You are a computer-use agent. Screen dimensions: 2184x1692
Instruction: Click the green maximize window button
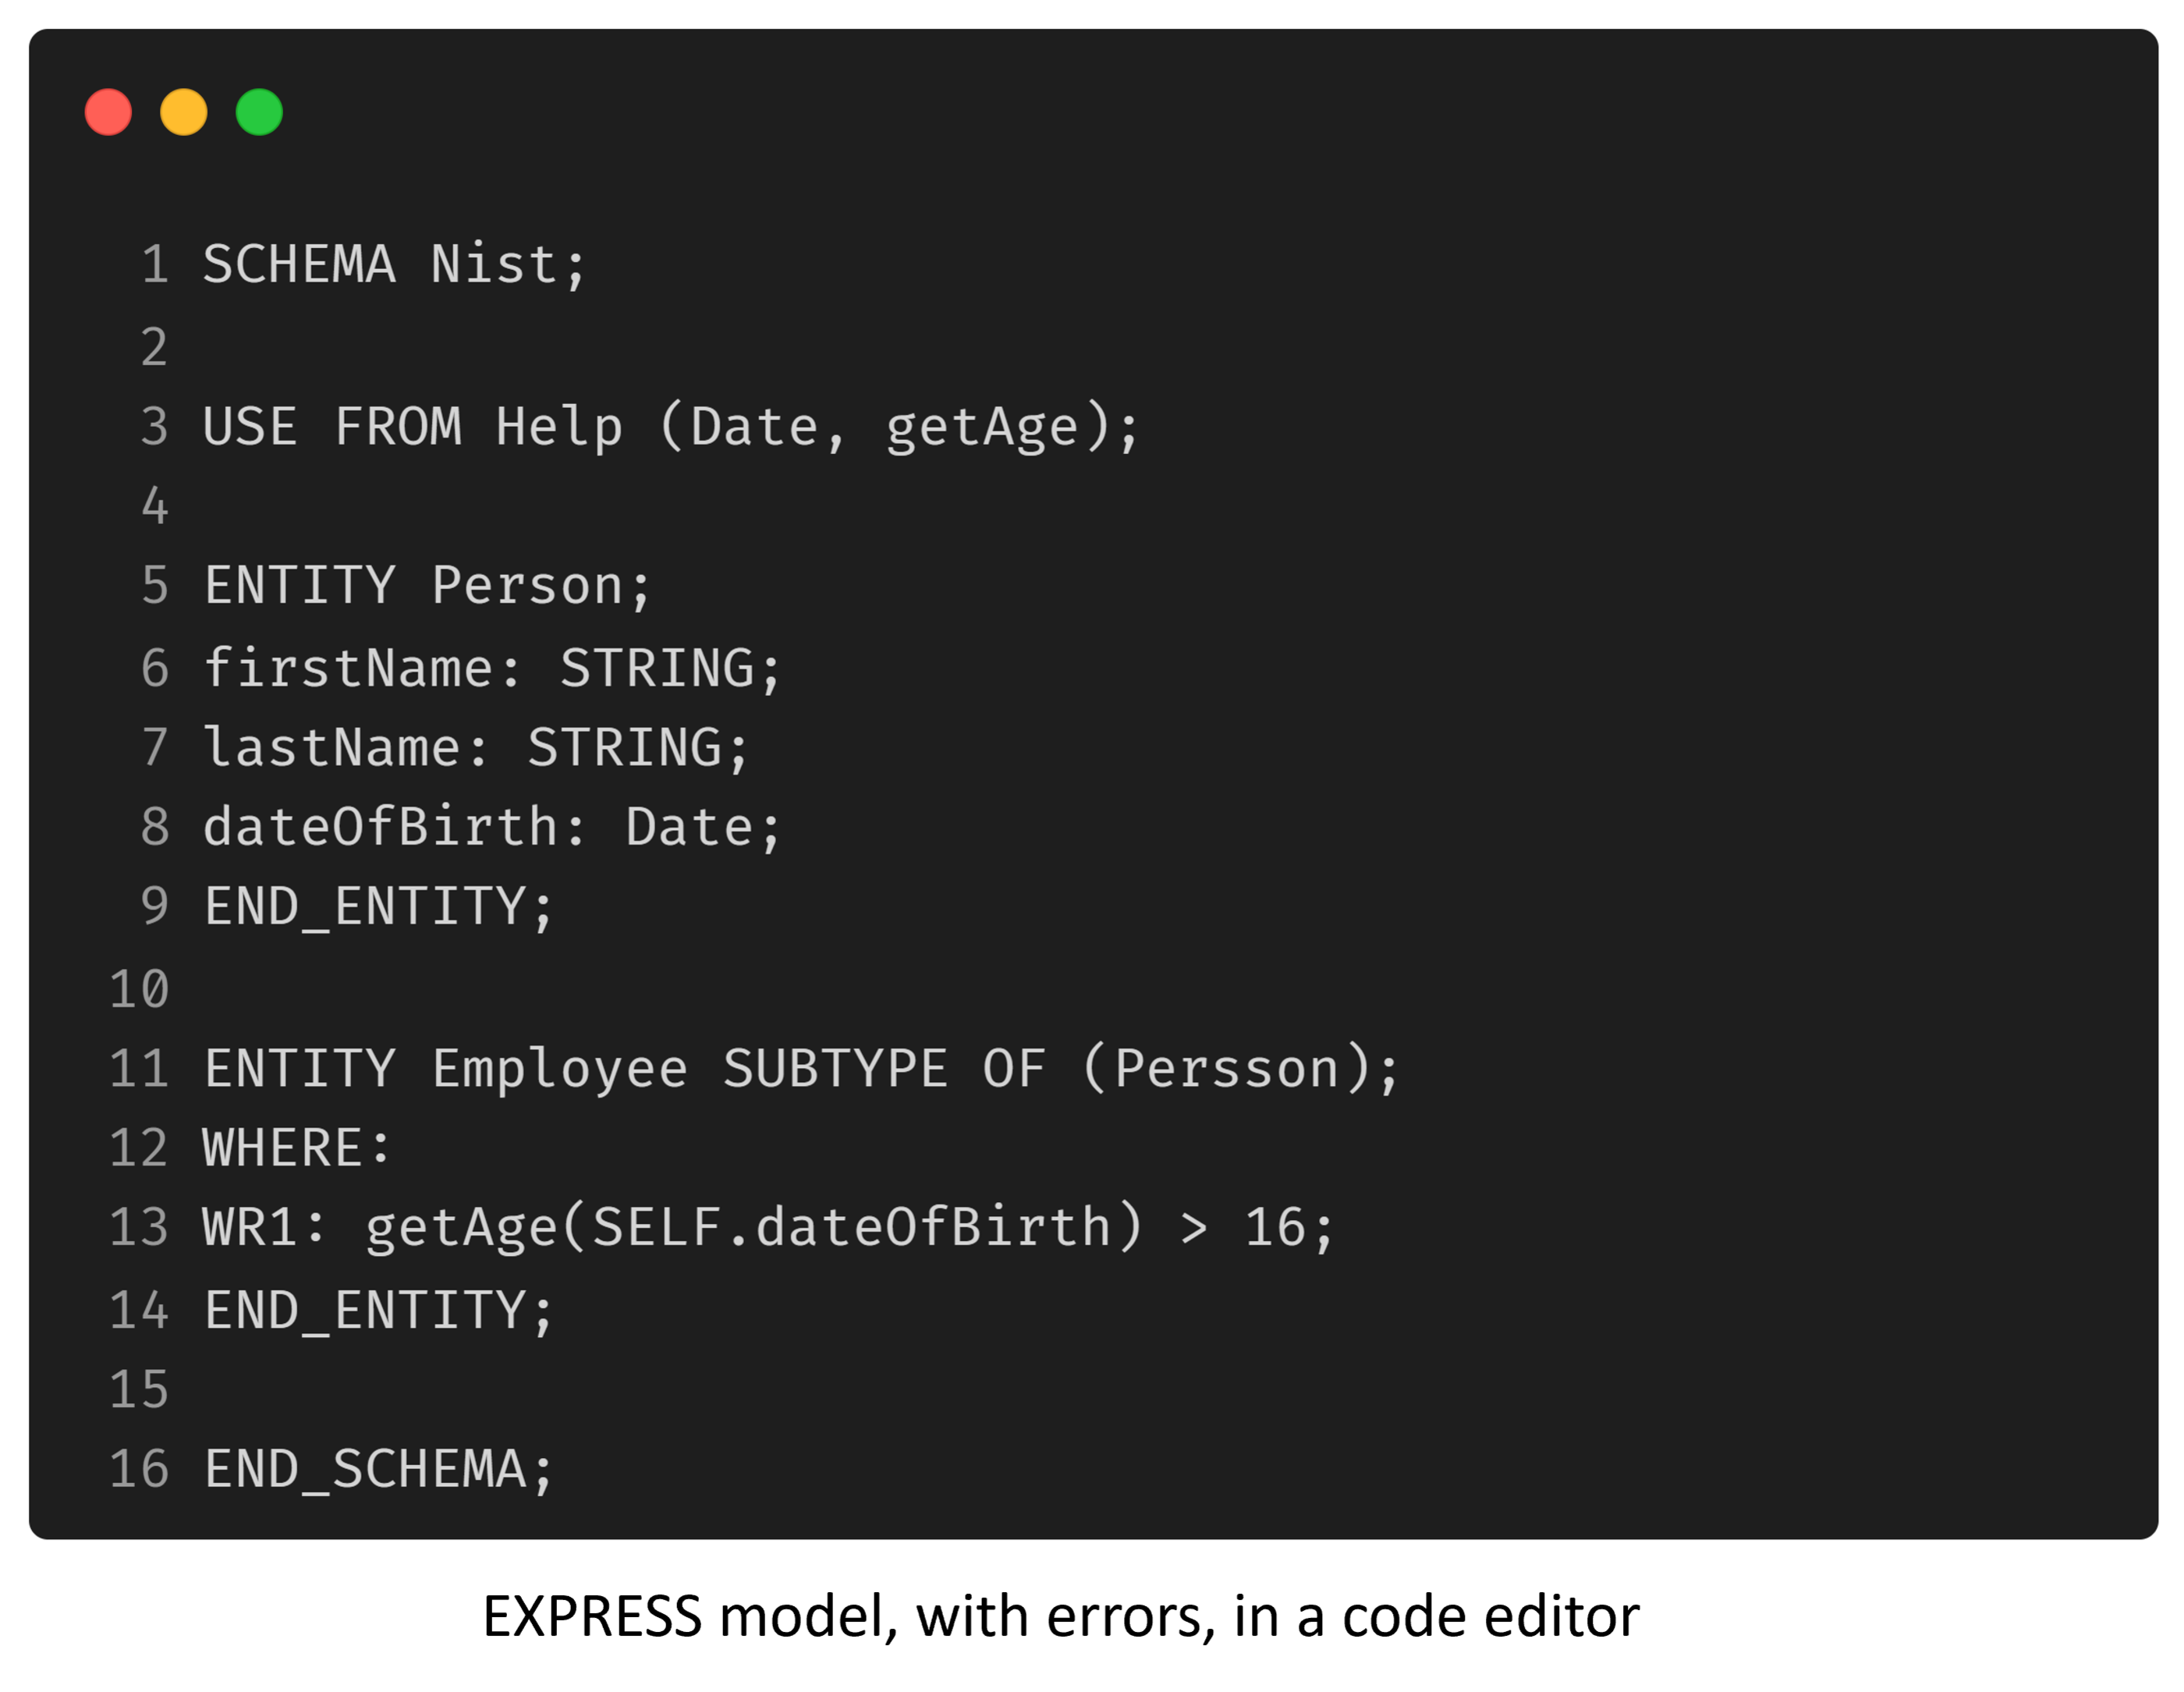(x=259, y=112)
